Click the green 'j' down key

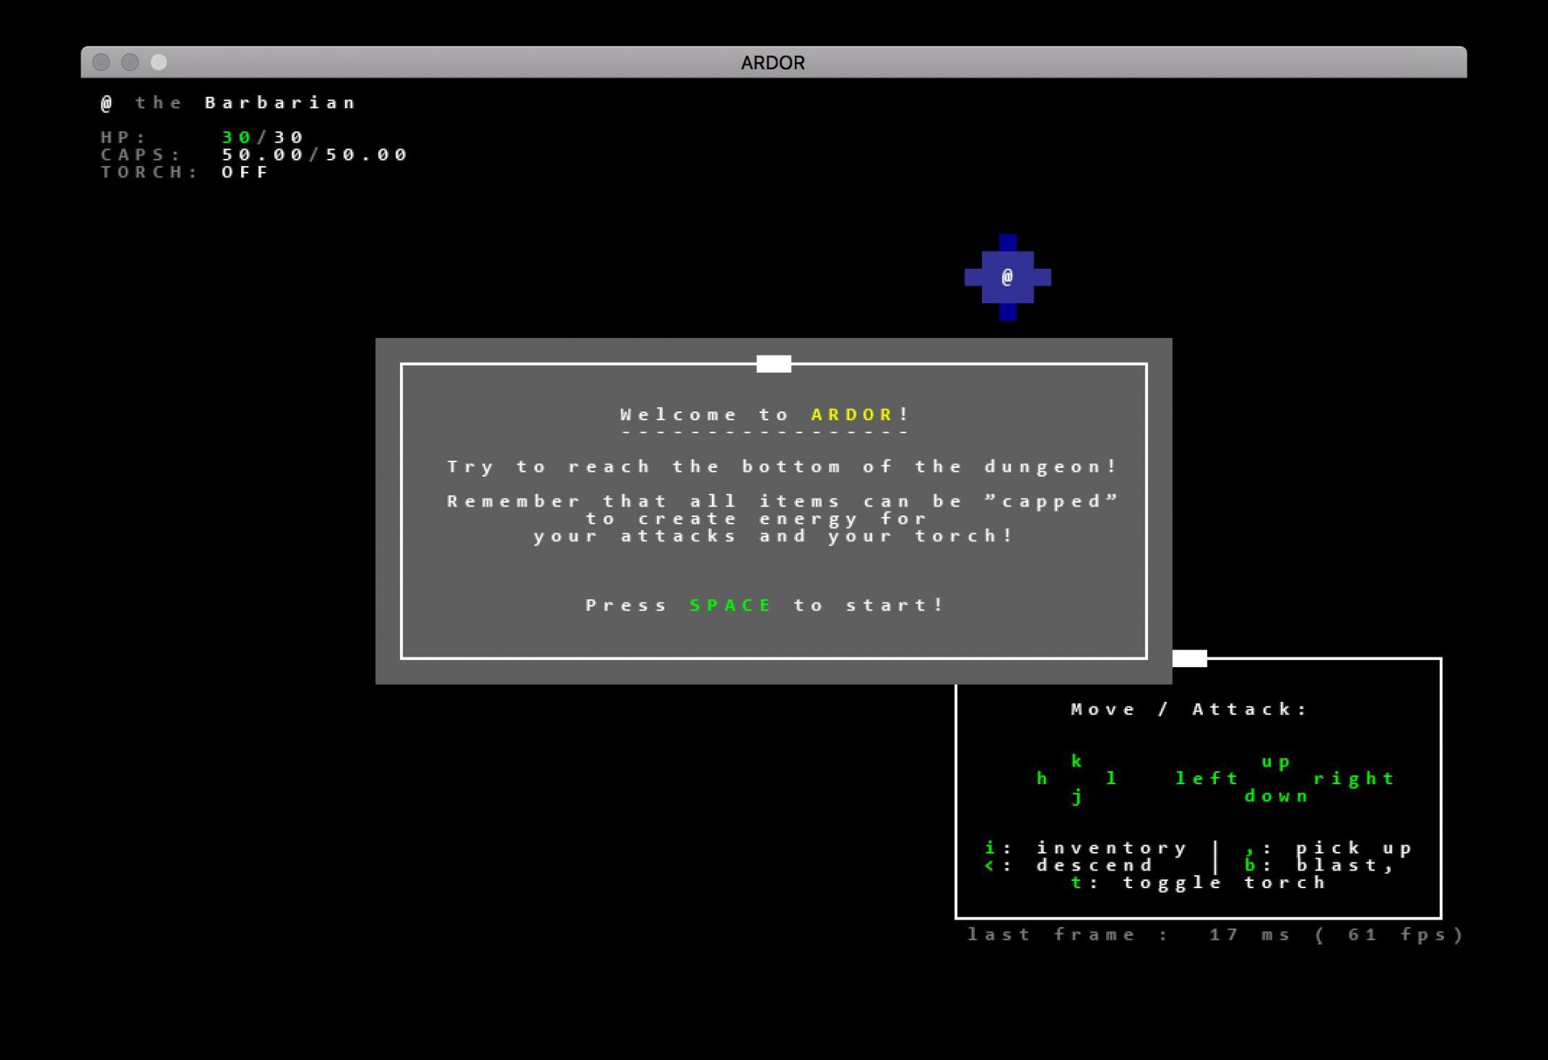(1076, 797)
